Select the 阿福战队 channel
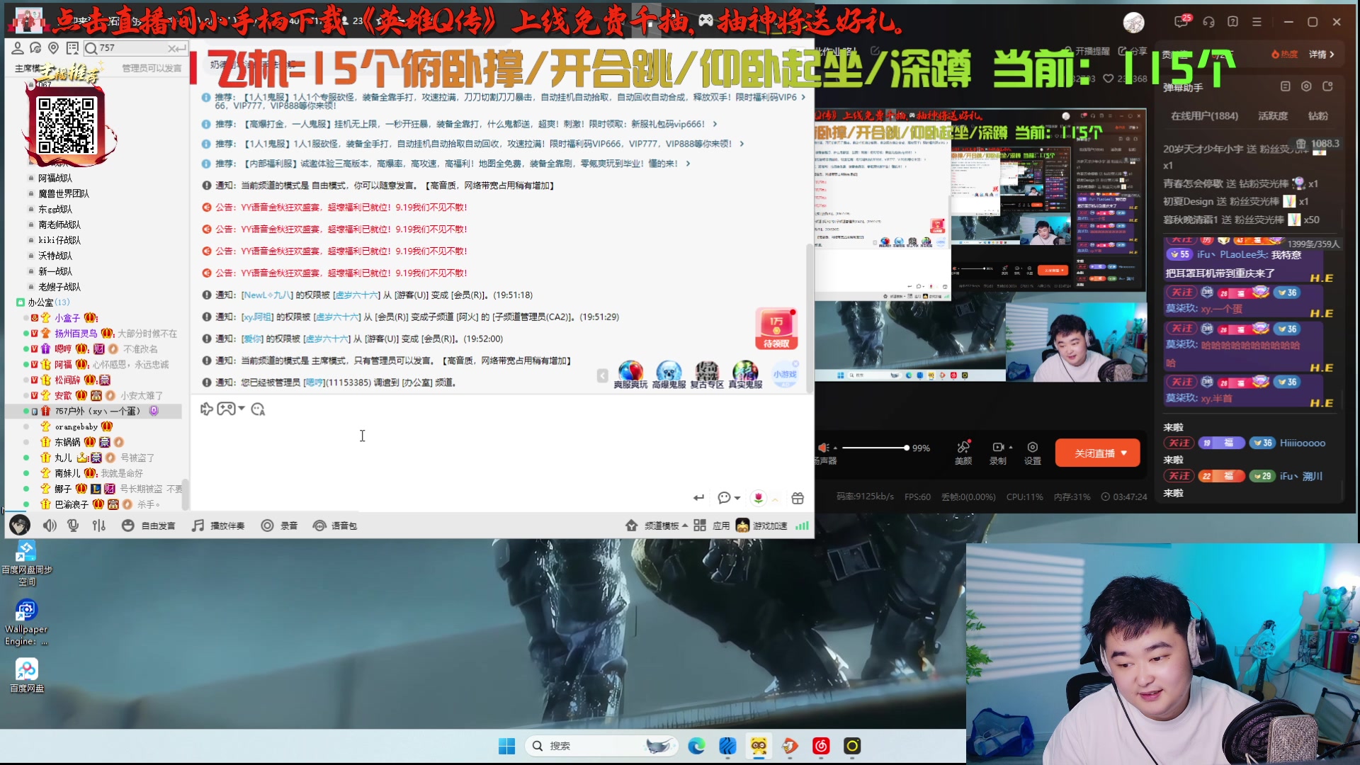The width and height of the screenshot is (1360, 765). [x=55, y=178]
